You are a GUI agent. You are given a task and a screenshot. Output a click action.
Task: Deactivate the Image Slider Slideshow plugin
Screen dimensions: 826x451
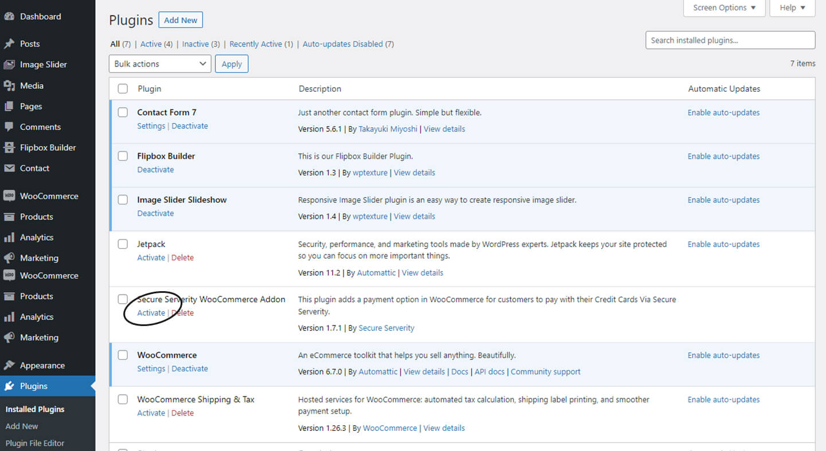click(x=155, y=213)
